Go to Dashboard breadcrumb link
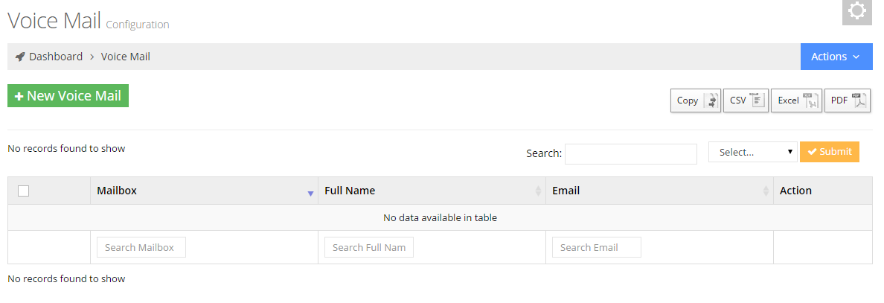Screen dimensions: 884x303 [56, 57]
